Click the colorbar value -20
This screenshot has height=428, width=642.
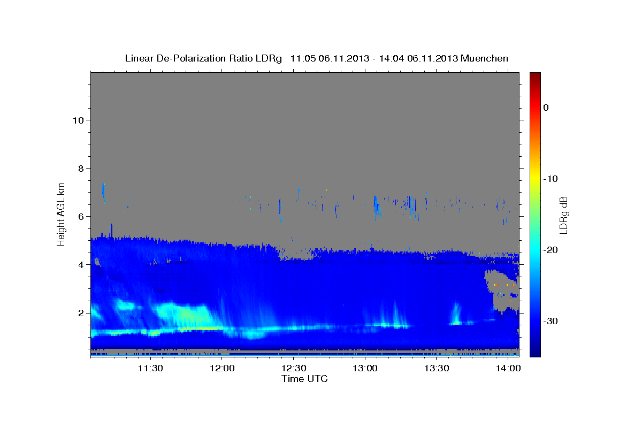(550, 250)
